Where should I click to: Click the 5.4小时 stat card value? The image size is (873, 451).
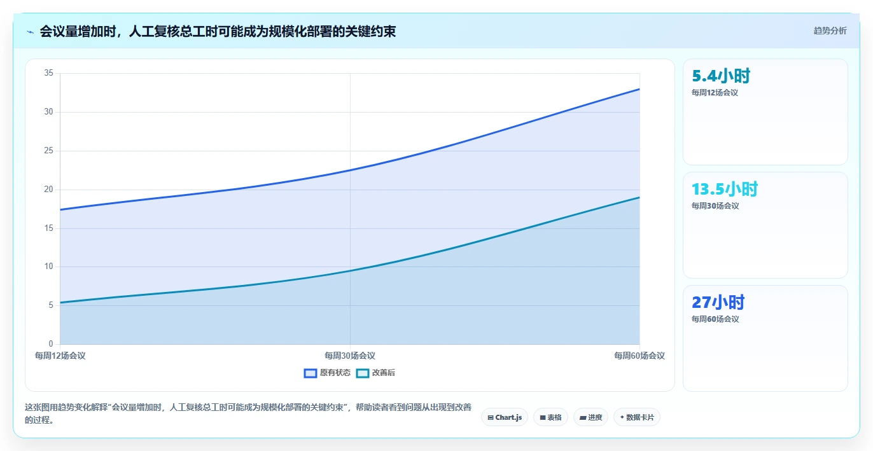click(x=721, y=76)
